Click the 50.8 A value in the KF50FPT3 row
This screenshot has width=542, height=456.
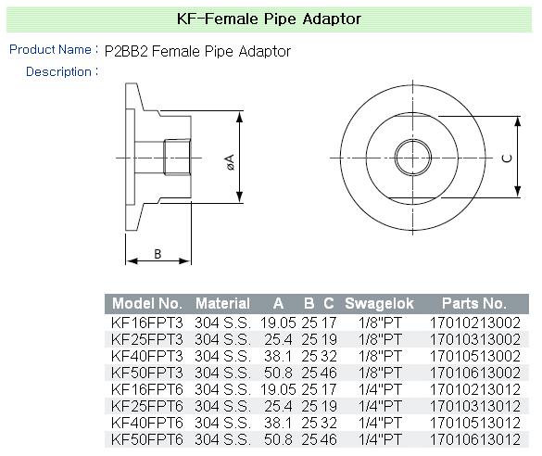[x=278, y=373]
